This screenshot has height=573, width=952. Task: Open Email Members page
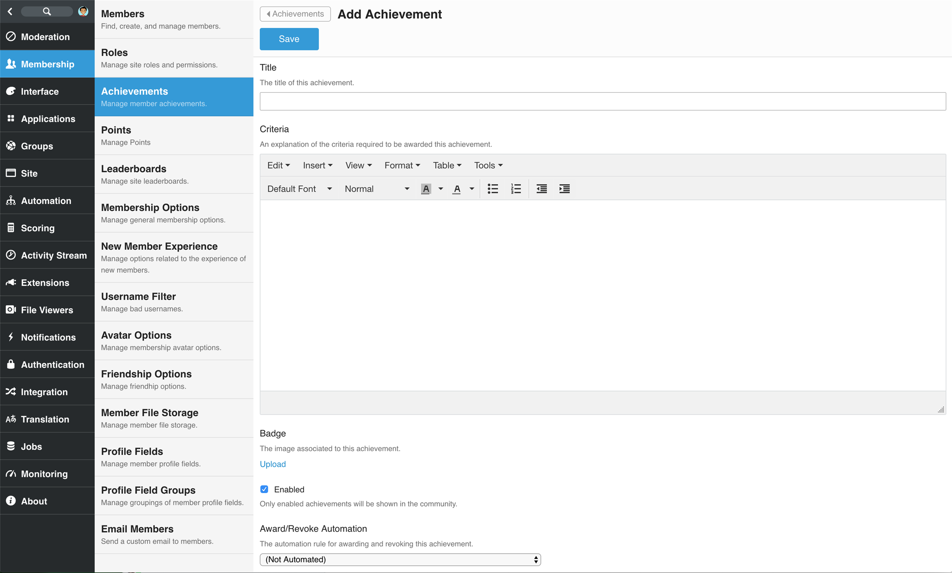tap(174, 535)
